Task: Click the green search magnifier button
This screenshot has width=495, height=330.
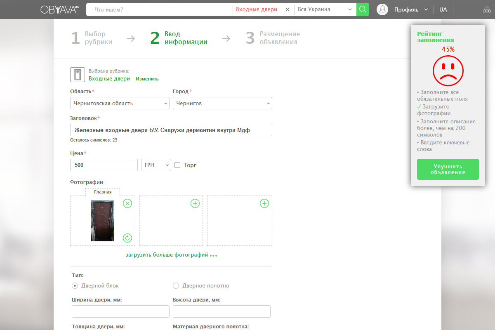Action: (363, 9)
